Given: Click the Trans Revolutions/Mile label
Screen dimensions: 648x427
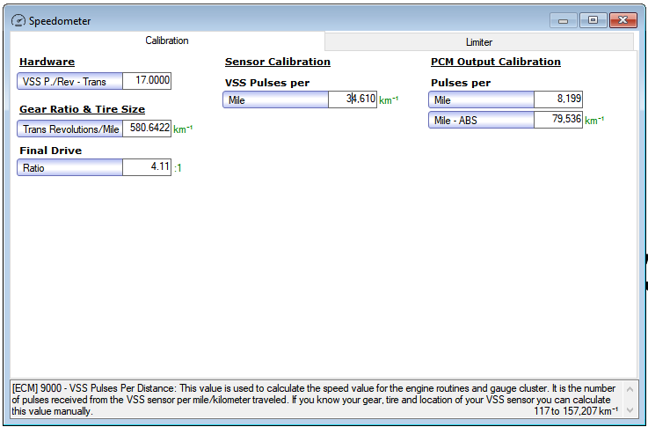Looking at the screenshot, I should [70, 129].
